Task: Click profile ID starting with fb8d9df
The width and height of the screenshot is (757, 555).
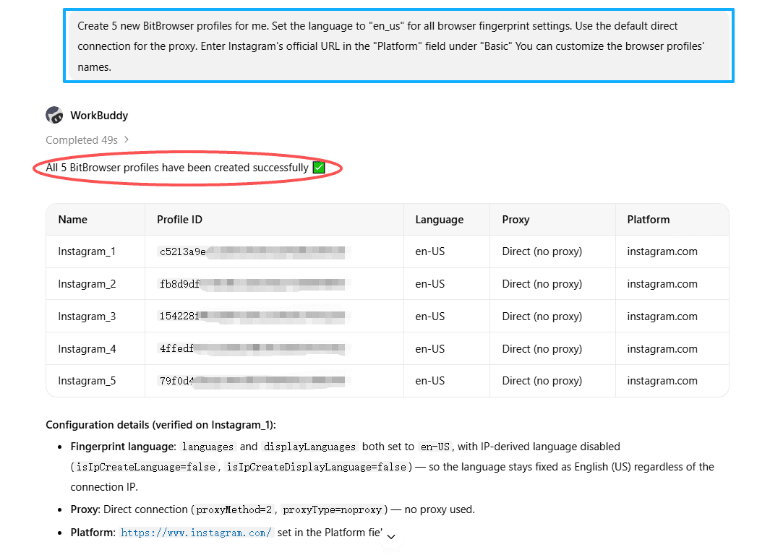Action: coord(252,284)
